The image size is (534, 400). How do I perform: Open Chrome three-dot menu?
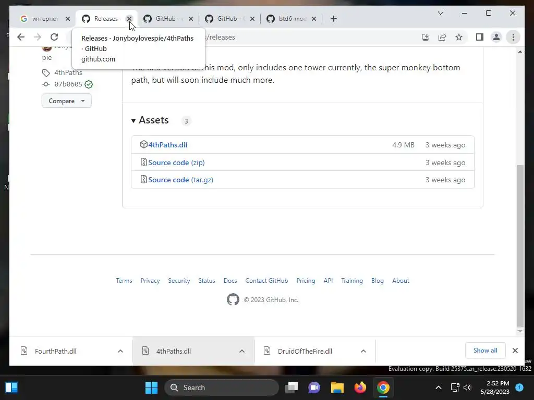tap(513, 37)
